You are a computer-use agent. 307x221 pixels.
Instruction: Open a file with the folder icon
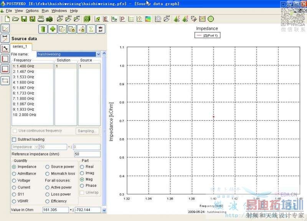(x=16, y=19)
